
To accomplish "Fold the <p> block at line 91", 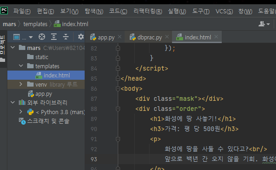I will 118,139.
